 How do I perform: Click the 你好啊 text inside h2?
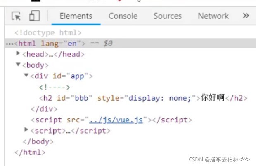[213, 98]
